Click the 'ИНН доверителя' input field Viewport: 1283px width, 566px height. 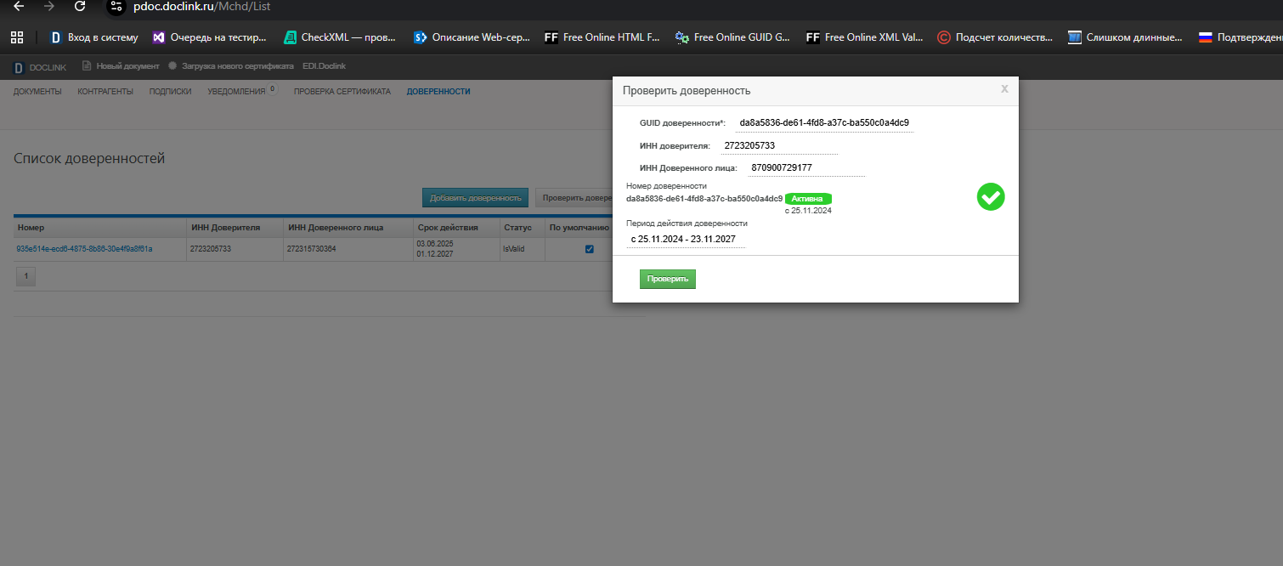tap(779, 145)
